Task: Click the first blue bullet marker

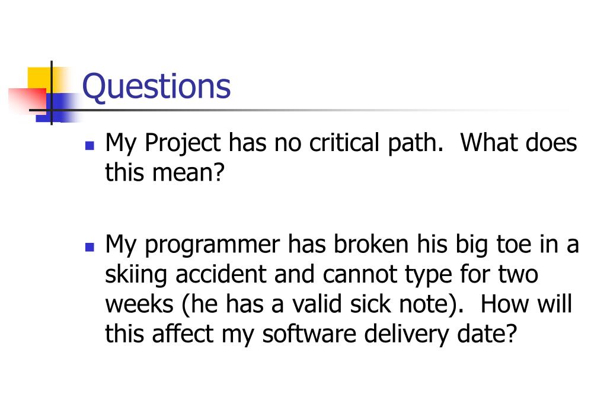Action: 90,145
